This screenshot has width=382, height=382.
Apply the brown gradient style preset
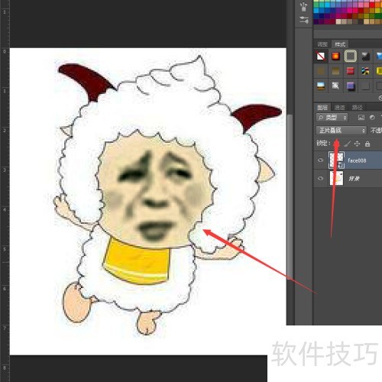(x=335, y=71)
